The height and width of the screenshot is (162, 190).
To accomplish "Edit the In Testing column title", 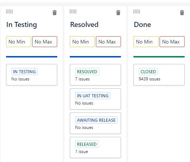I will tap(21, 24).
